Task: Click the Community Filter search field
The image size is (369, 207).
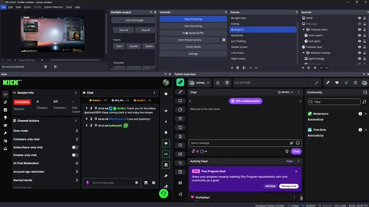Action: tap(334, 102)
